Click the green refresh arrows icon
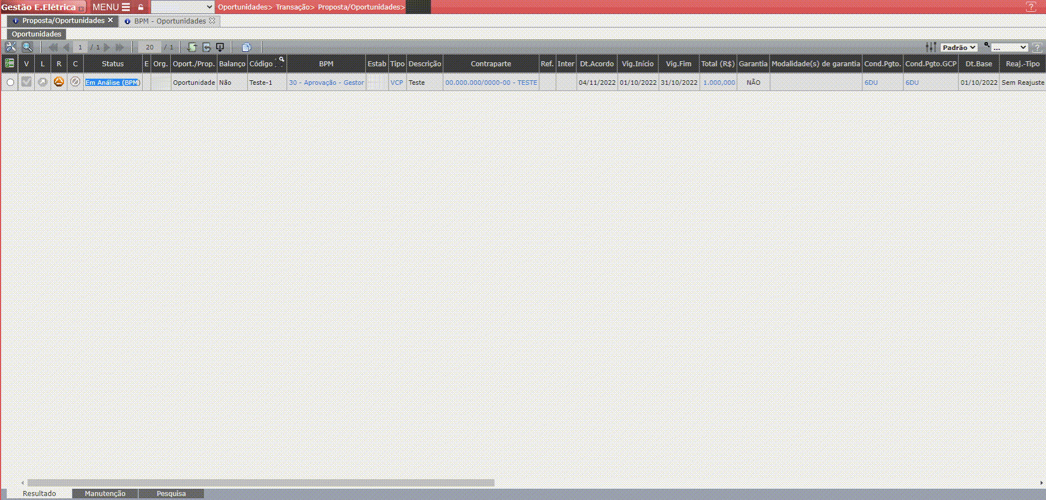The height and width of the screenshot is (500, 1046). click(x=192, y=47)
